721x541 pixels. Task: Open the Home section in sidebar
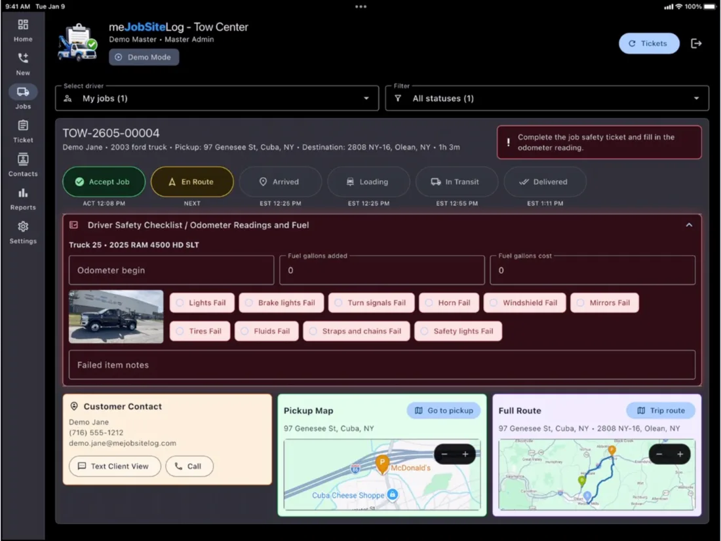pyautogui.click(x=23, y=30)
